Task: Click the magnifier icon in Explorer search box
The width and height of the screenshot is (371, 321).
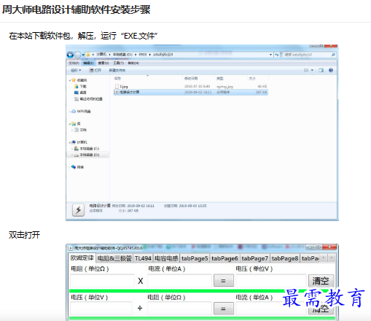Action: coord(333,55)
